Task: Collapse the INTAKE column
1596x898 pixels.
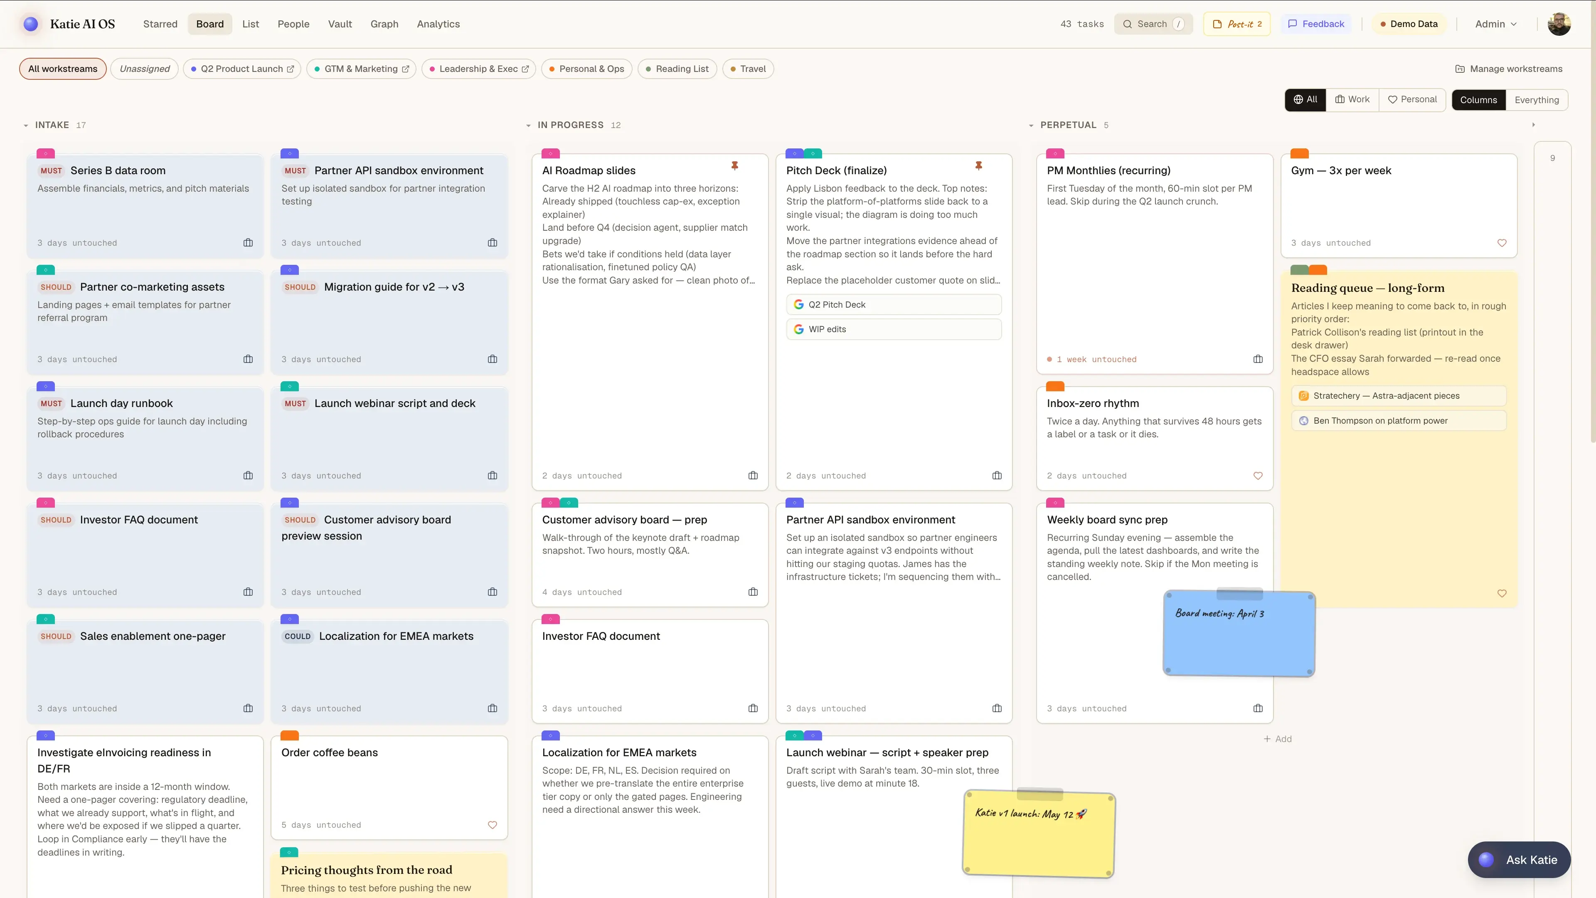Action: [26, 125]
